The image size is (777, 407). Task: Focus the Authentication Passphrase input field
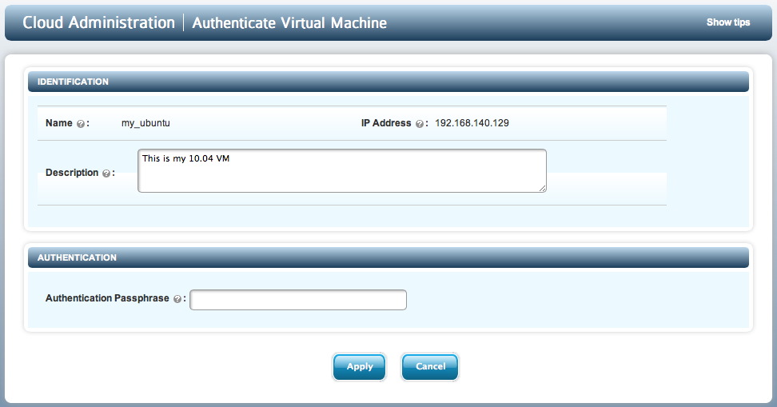298,300
